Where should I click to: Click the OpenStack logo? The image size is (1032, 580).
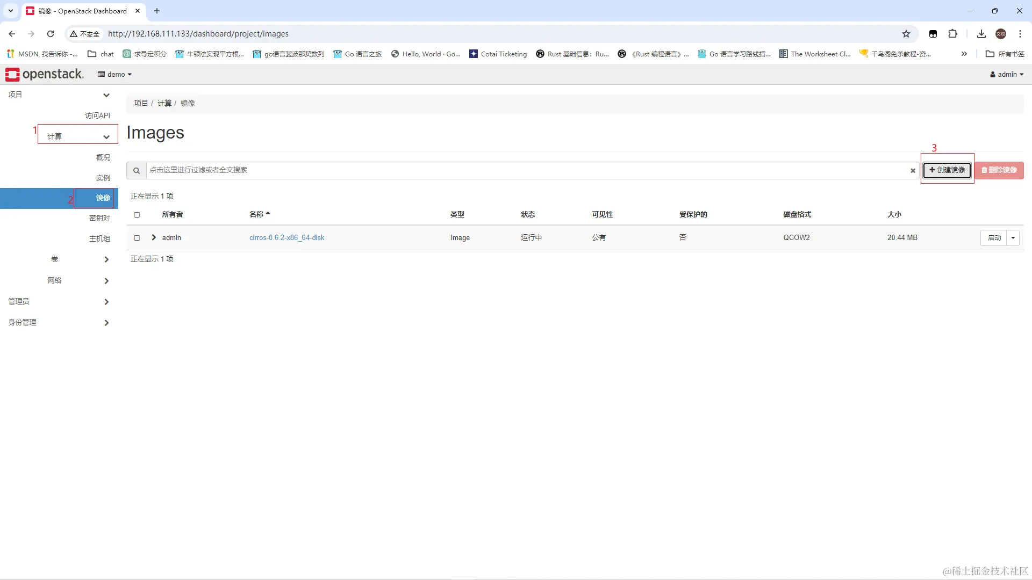coord(44,74)
